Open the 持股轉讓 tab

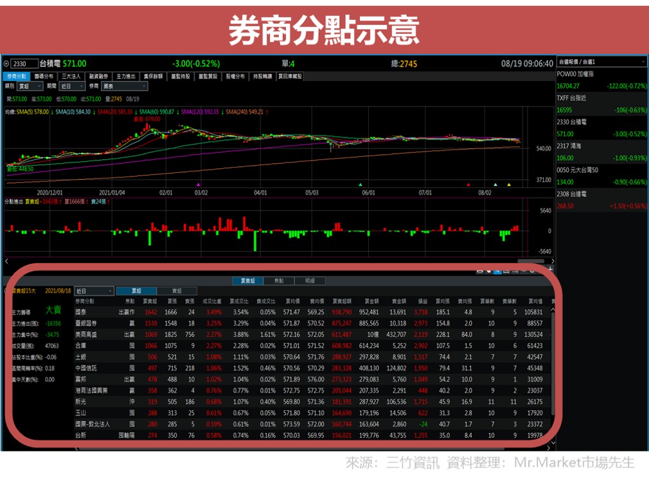pyautogui.click(x=262, y=76)
